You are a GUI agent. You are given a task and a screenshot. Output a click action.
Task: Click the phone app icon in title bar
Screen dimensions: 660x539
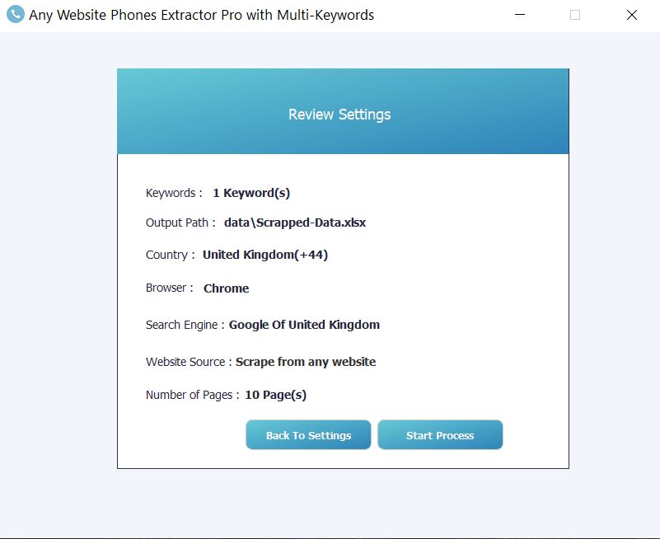(16, 14)
